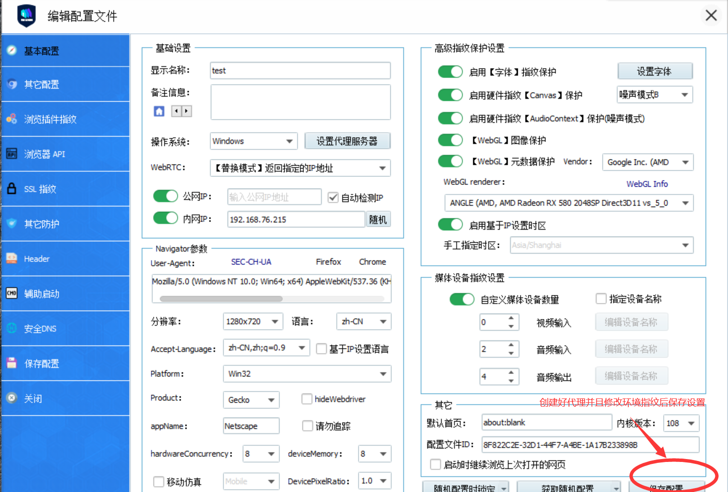Click the 设置代理服务器 button
This screenshot has height=492, width=728.
(x=347, y=141)
